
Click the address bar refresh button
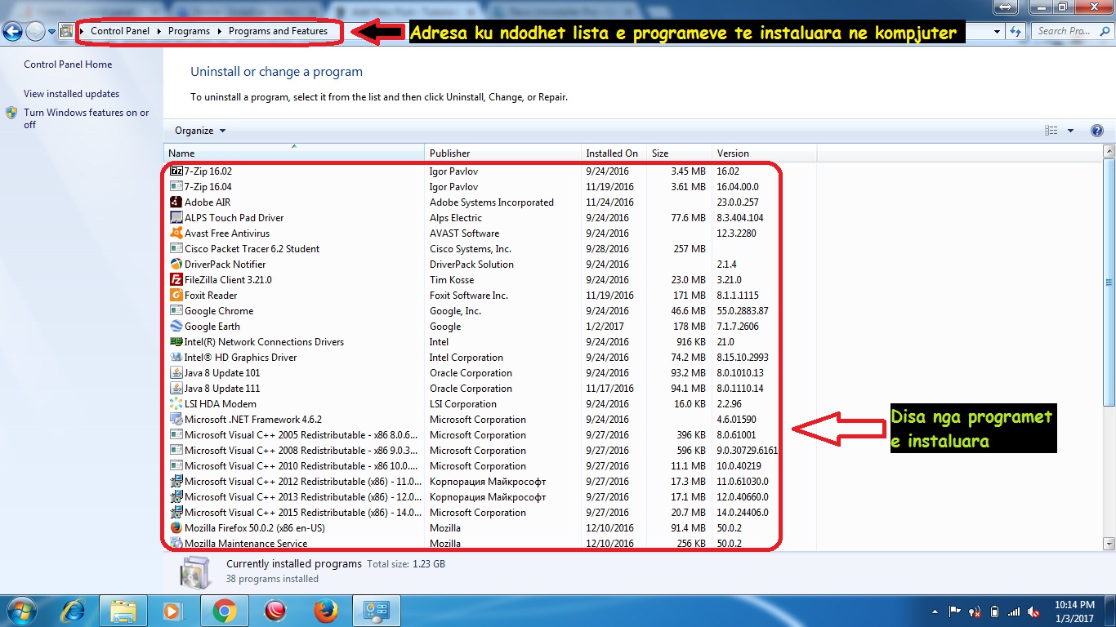pyautogui.click(x=1016, y=31)
